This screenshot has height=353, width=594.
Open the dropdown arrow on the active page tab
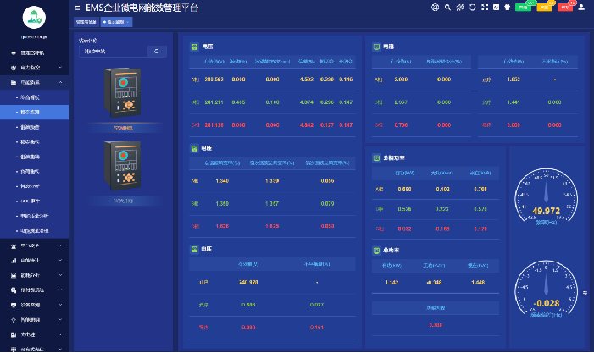click(129, 23)
